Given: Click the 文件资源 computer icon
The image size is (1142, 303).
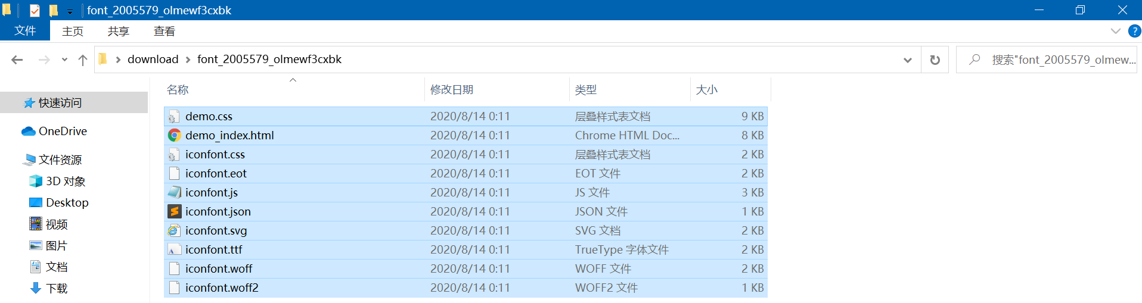Looking at the screenshot, I should (x=30, y=160).
